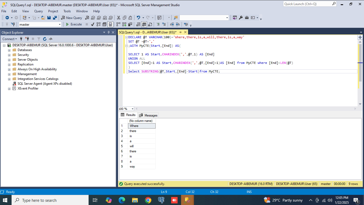Click the Parse checkmark icon
The height and width of the screenshot is (205, 364).
pos(92,24)
